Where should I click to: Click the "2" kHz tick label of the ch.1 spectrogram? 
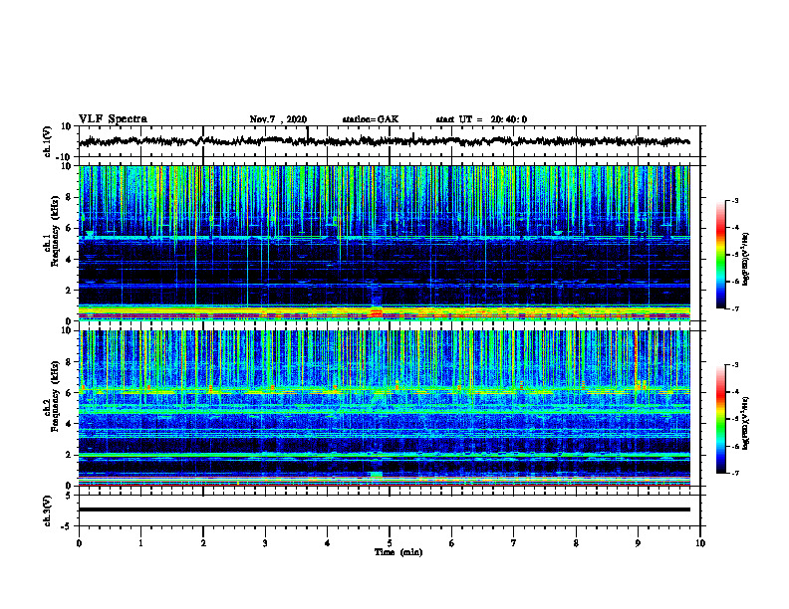click(x=69, y=291)
